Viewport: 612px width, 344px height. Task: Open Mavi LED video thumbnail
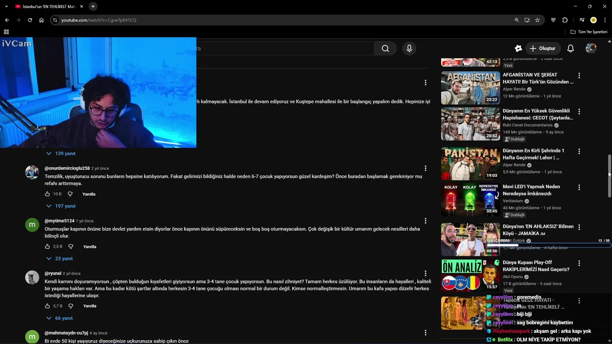tap(470, 200)
